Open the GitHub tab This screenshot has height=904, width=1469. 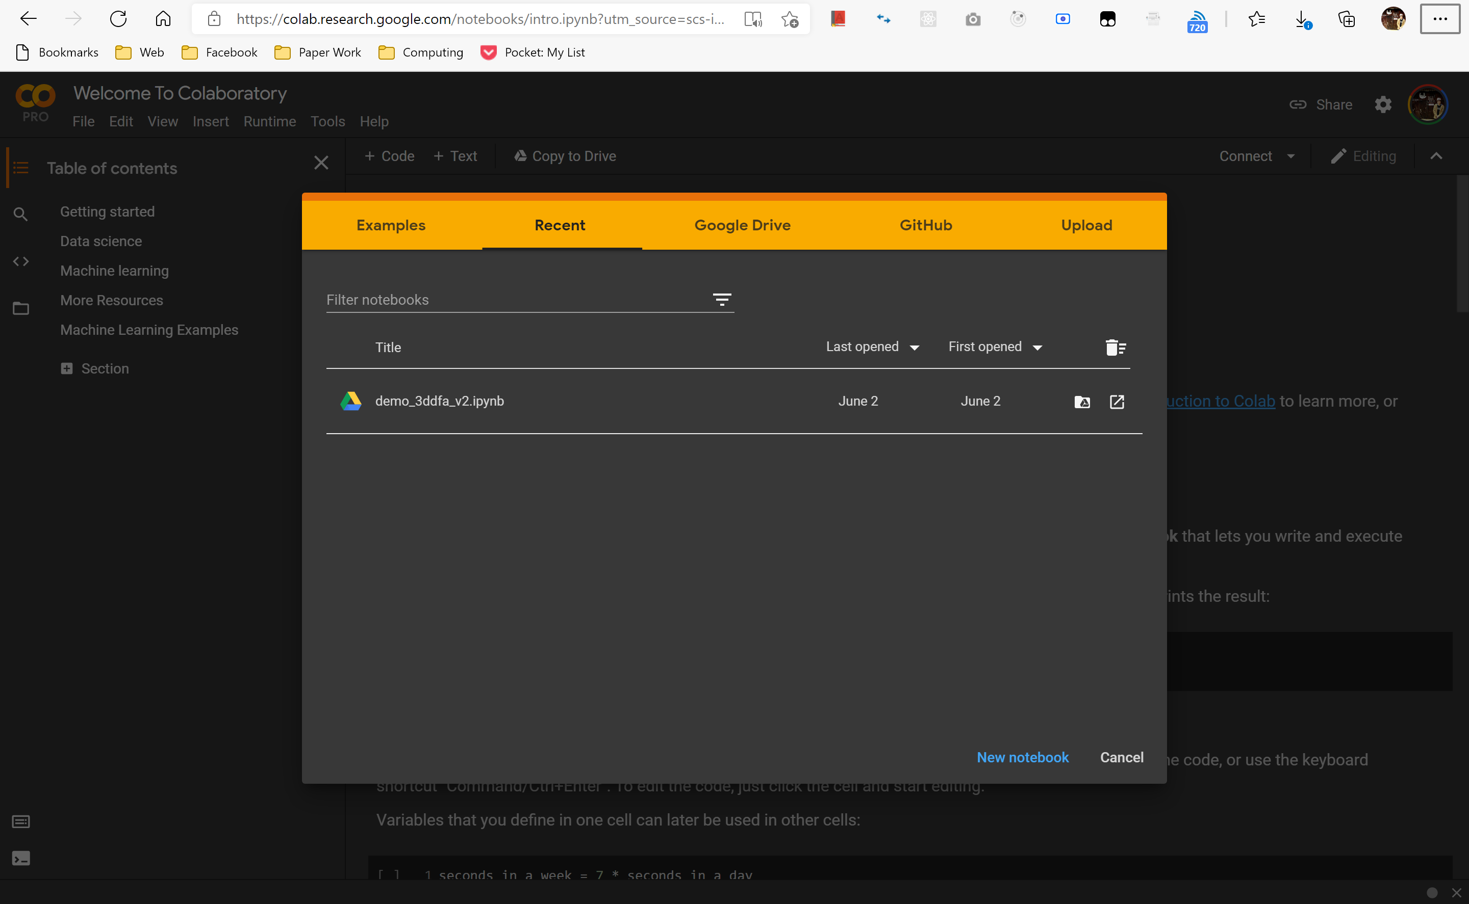point(926,225)
